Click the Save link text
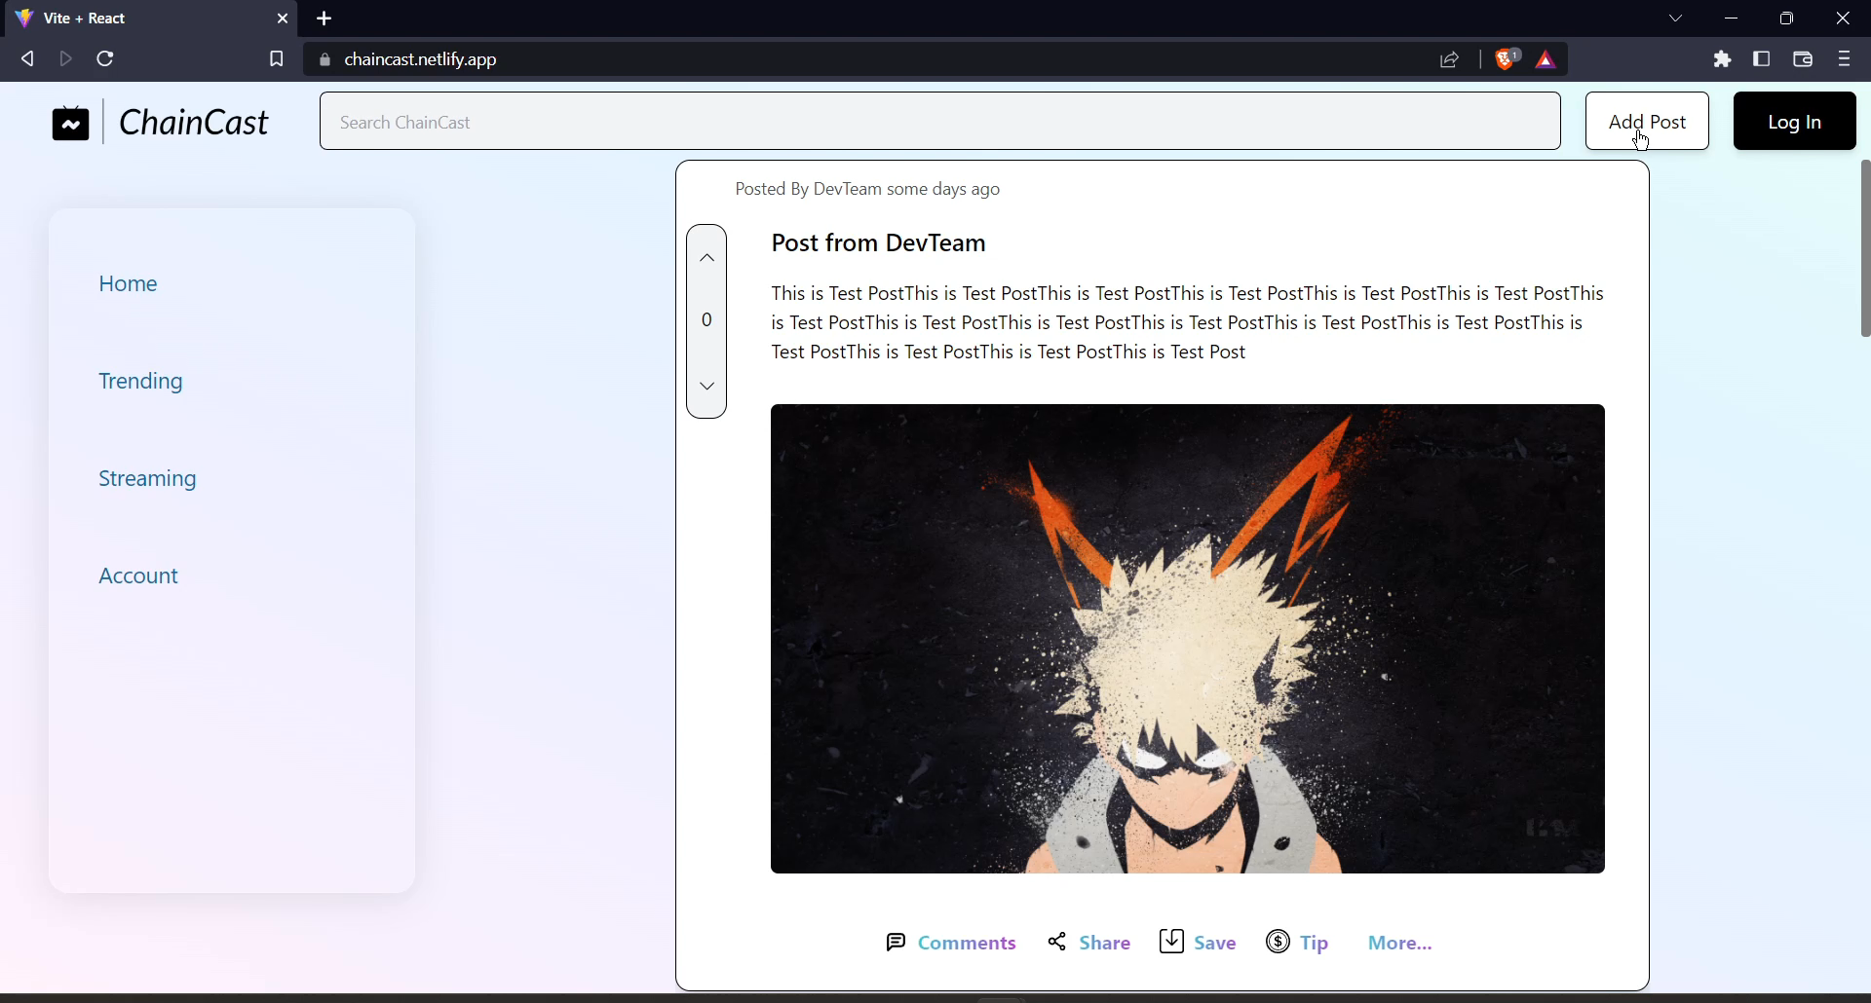 1215,943
